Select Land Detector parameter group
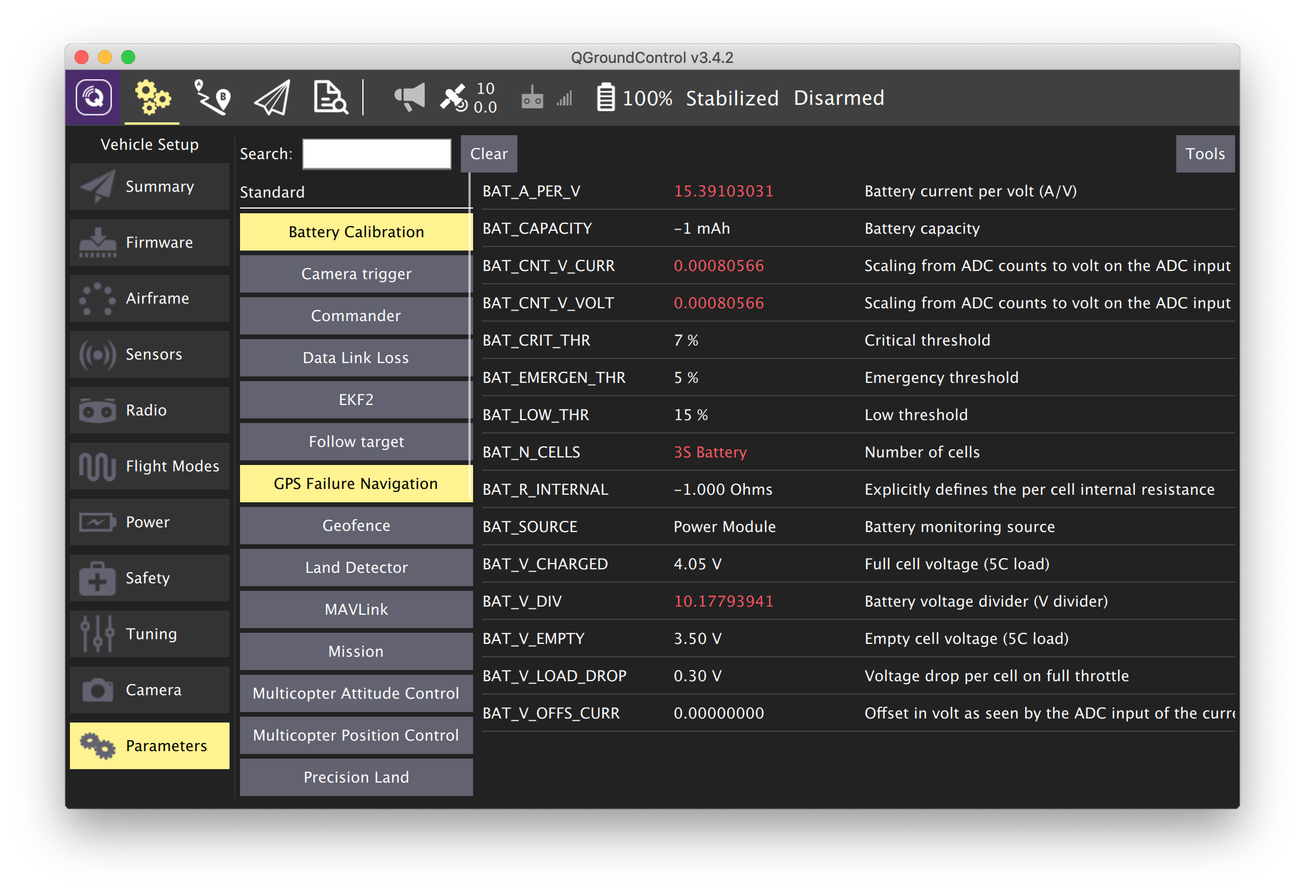 point(356,568)
